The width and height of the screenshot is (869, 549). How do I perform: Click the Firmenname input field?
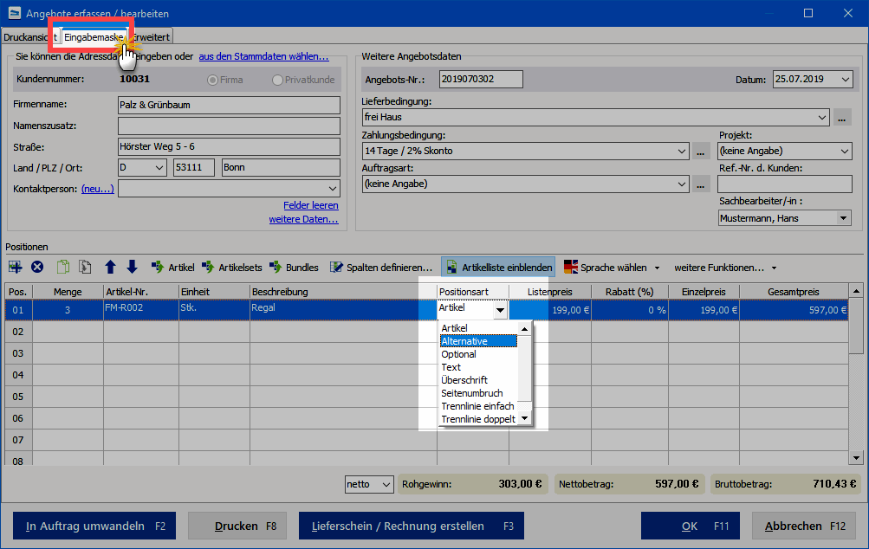229,105
